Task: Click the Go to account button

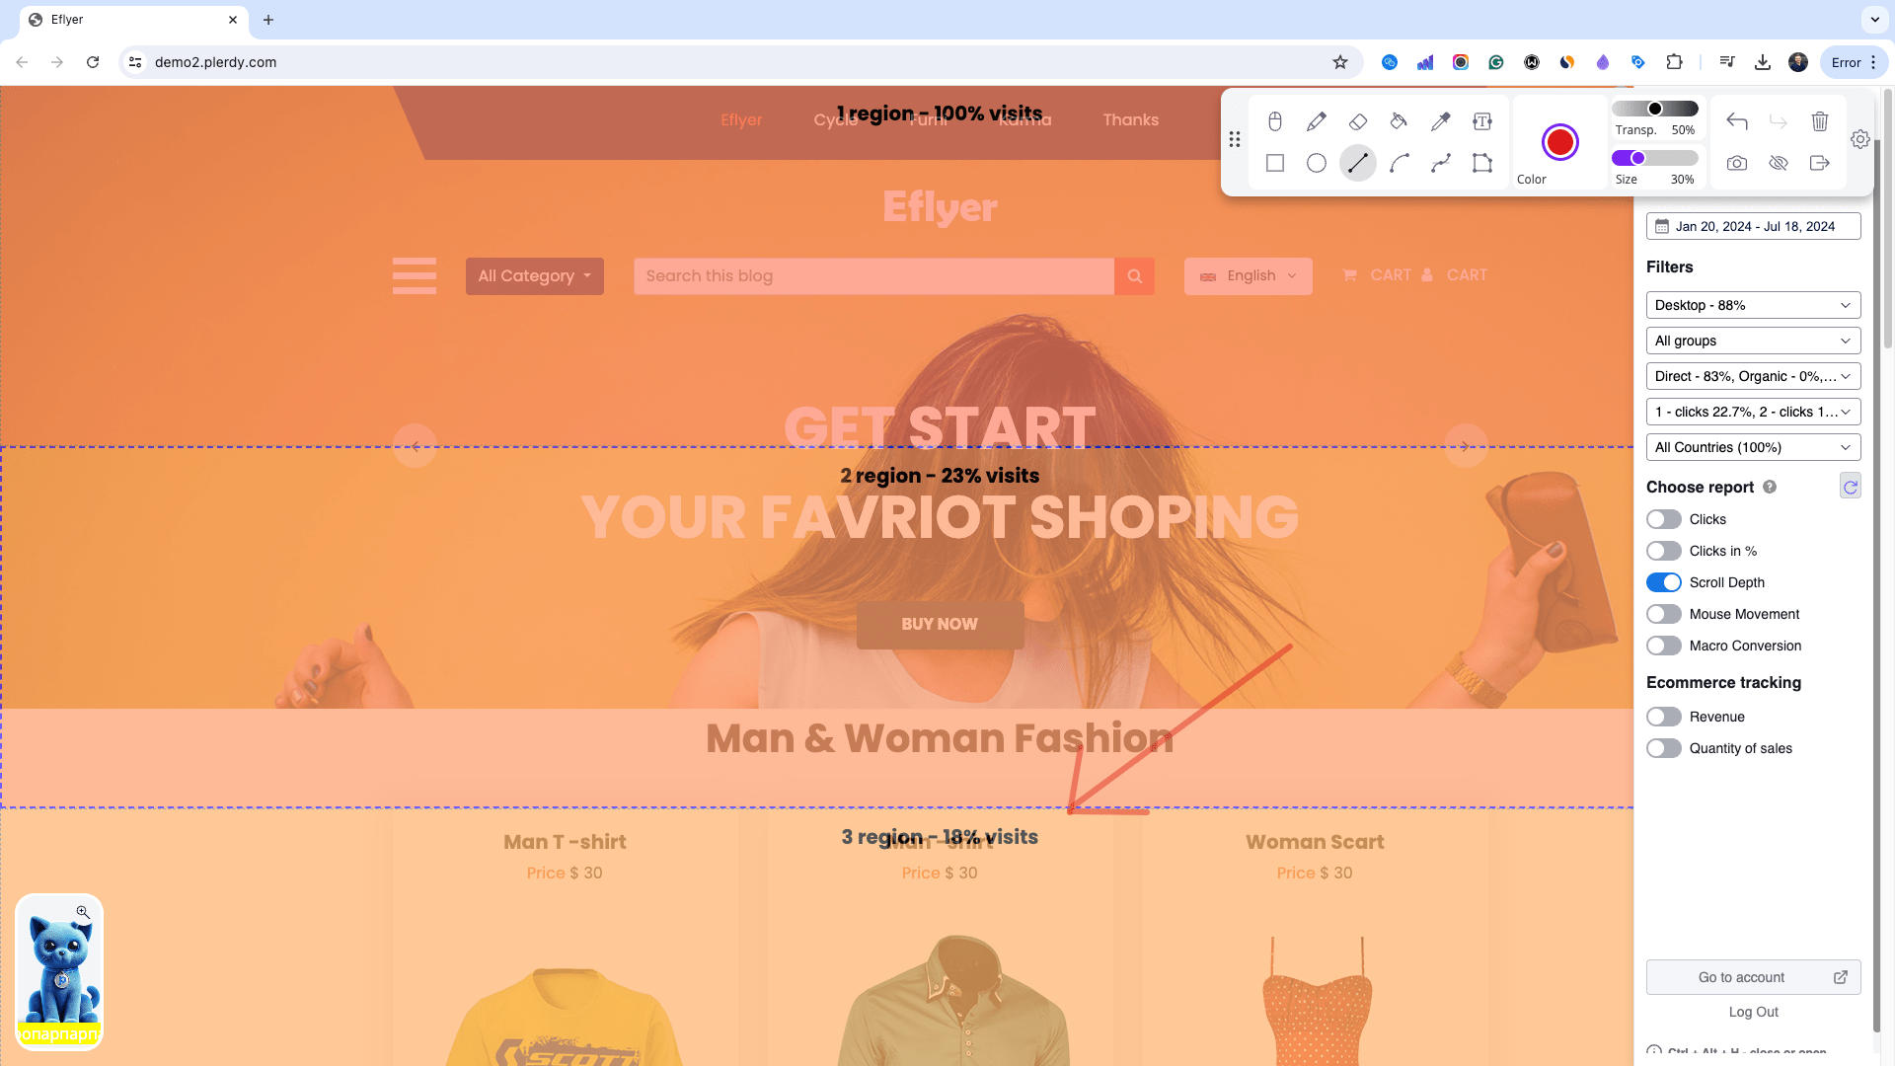Action: [1753, 976]
